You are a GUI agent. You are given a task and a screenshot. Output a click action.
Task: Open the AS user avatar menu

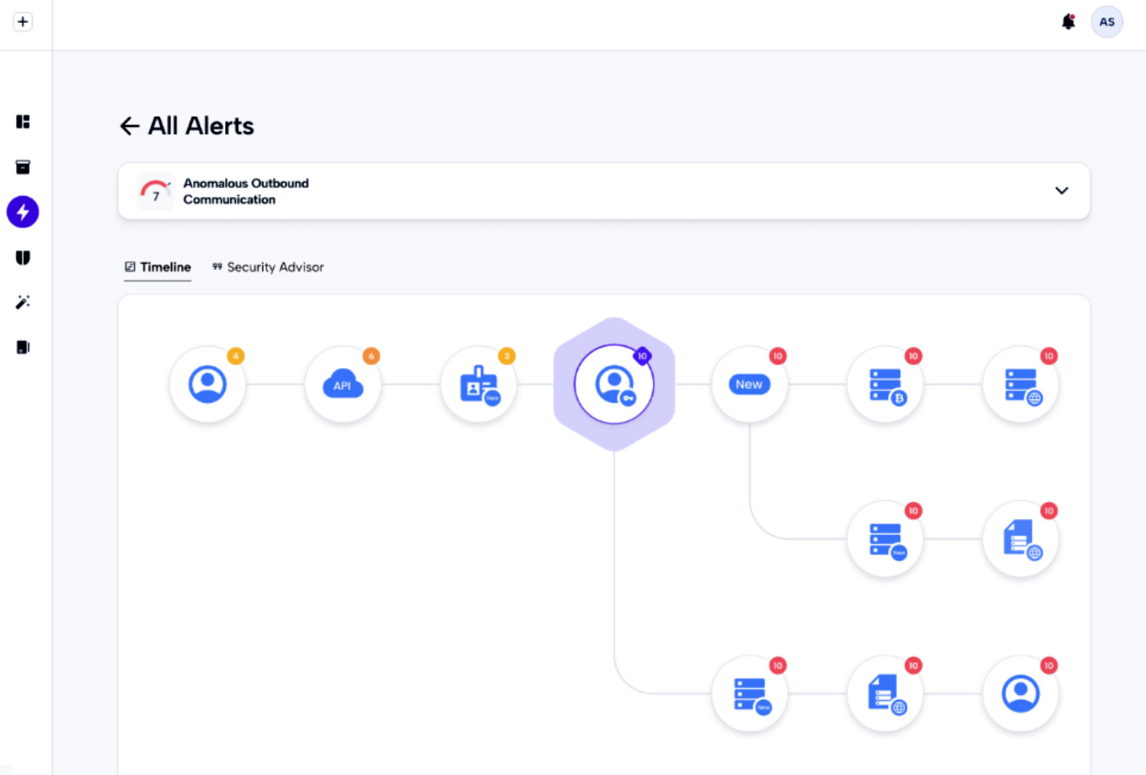pos(1106,22)
